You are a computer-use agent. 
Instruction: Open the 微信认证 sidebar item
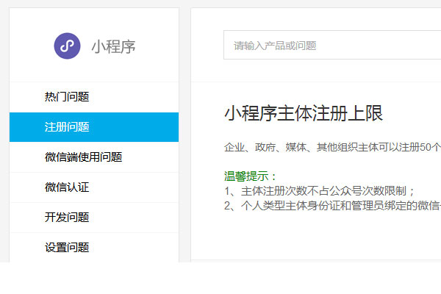click(94, 187)
